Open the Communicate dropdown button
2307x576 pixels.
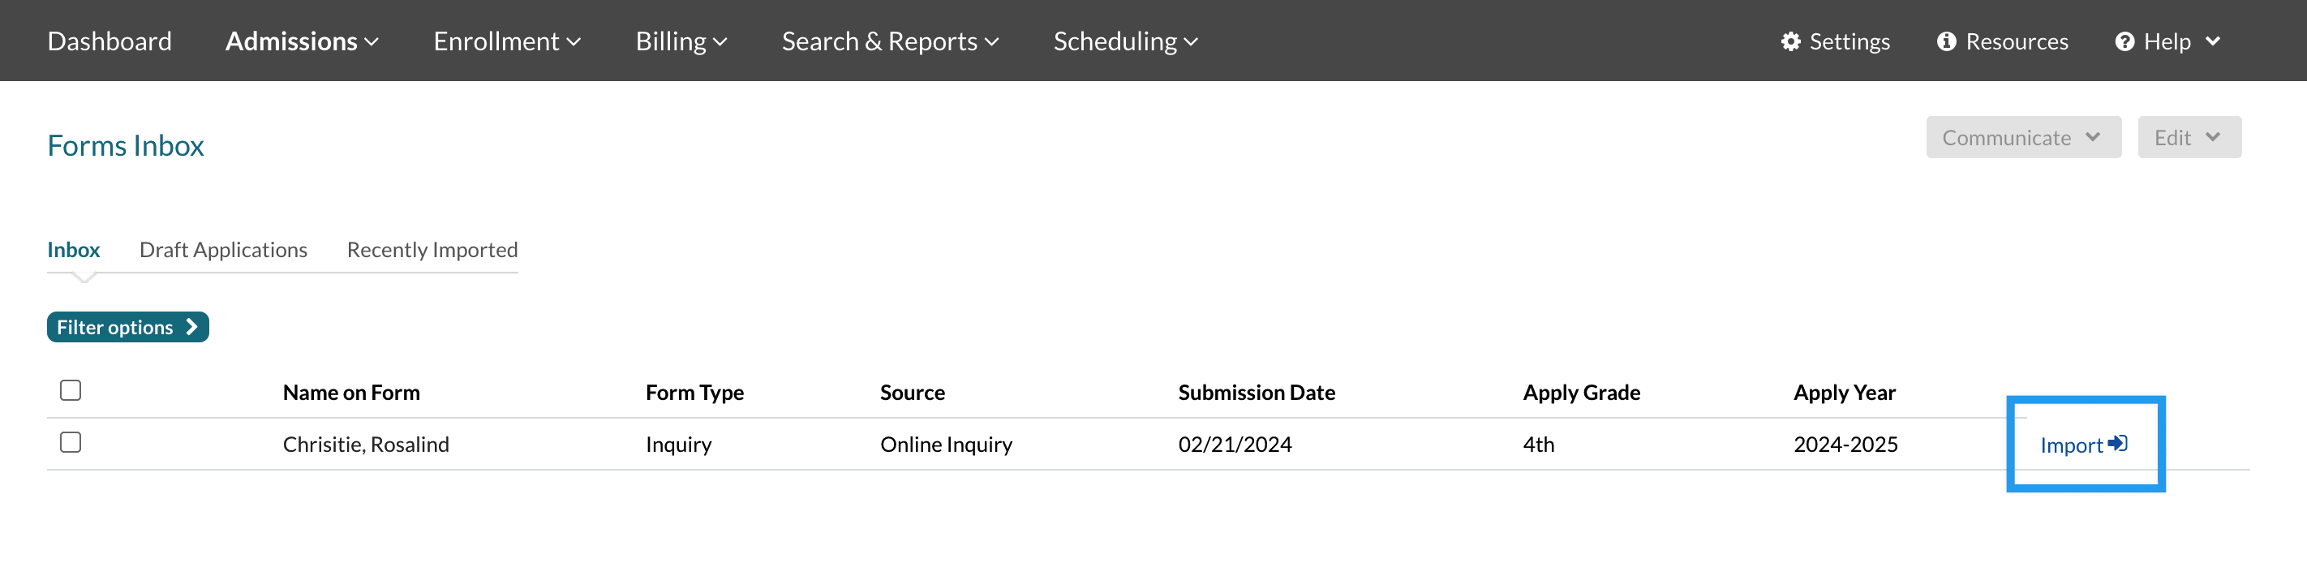click(x=2022, y=137)
